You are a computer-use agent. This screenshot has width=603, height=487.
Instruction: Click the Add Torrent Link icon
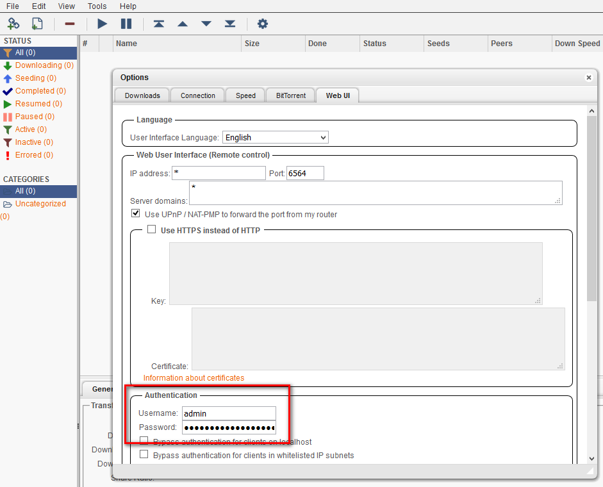[13, 24]
